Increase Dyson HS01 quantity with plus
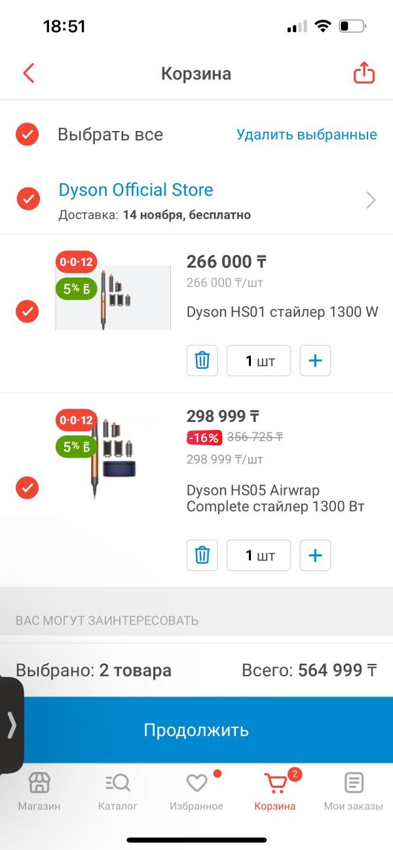Image resolution: width=393 pixels, height=850 pixels. tap(315, 360)
